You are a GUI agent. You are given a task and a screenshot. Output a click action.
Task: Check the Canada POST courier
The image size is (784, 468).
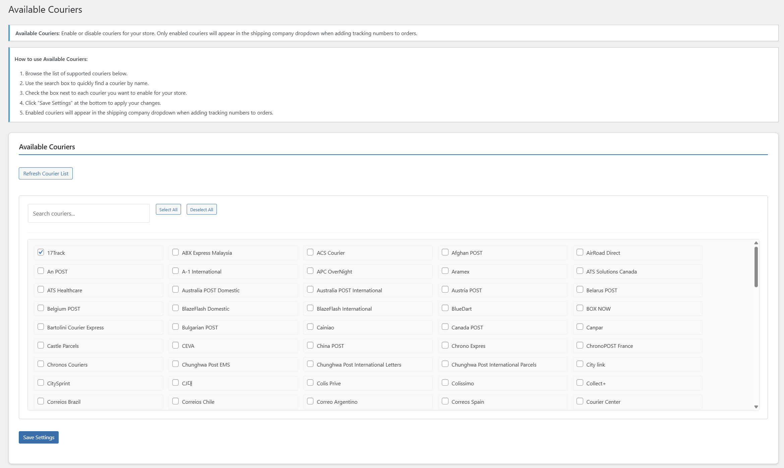click(445, 327)
